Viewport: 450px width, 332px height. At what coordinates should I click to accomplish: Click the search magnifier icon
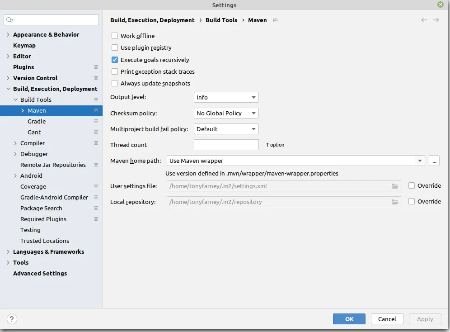tap(10, 20)
